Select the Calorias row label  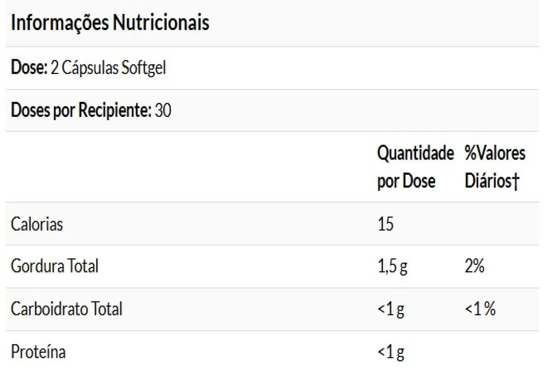click(x=37, y=224)
